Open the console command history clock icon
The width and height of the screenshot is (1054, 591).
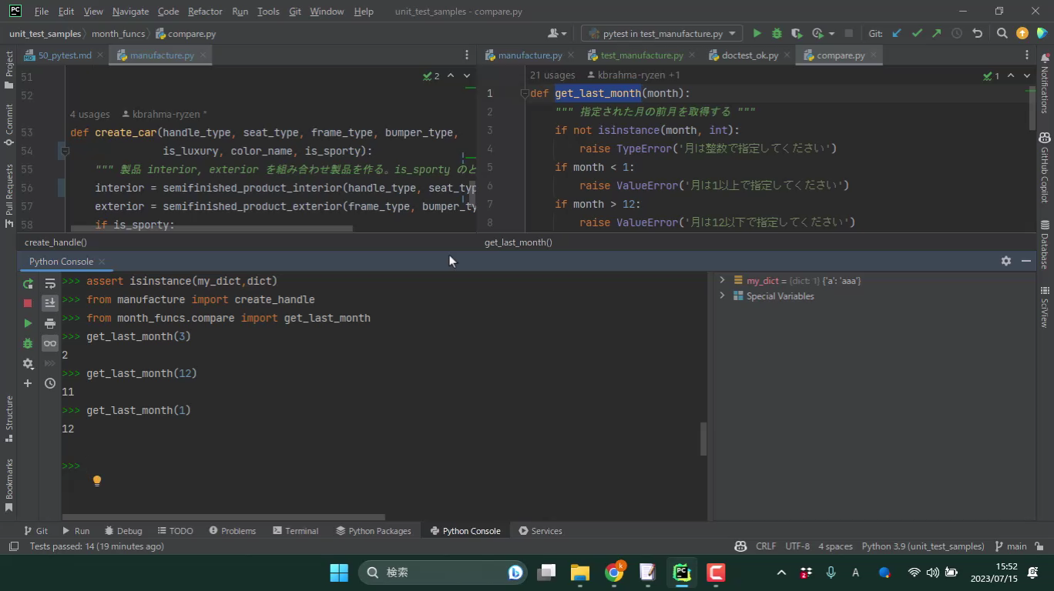tap(50, 383)
